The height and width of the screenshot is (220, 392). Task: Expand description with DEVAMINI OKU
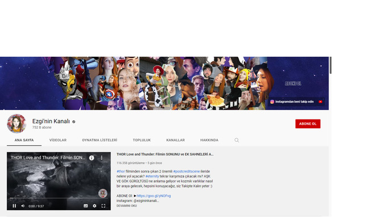[x=127, y=206]
